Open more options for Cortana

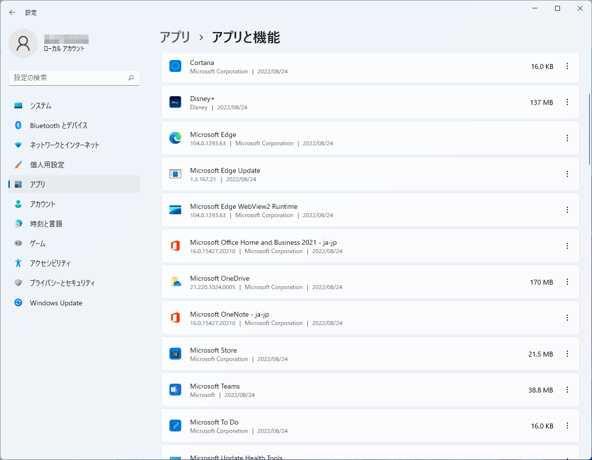pyautogui.click(x=567, y=66)
